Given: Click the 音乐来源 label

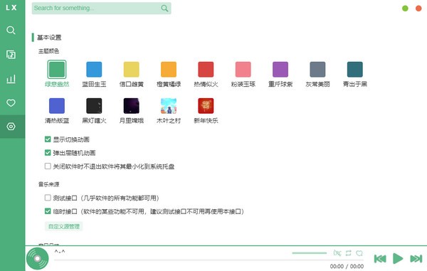Looking at the screenshot, I should (x=48, y=184).
